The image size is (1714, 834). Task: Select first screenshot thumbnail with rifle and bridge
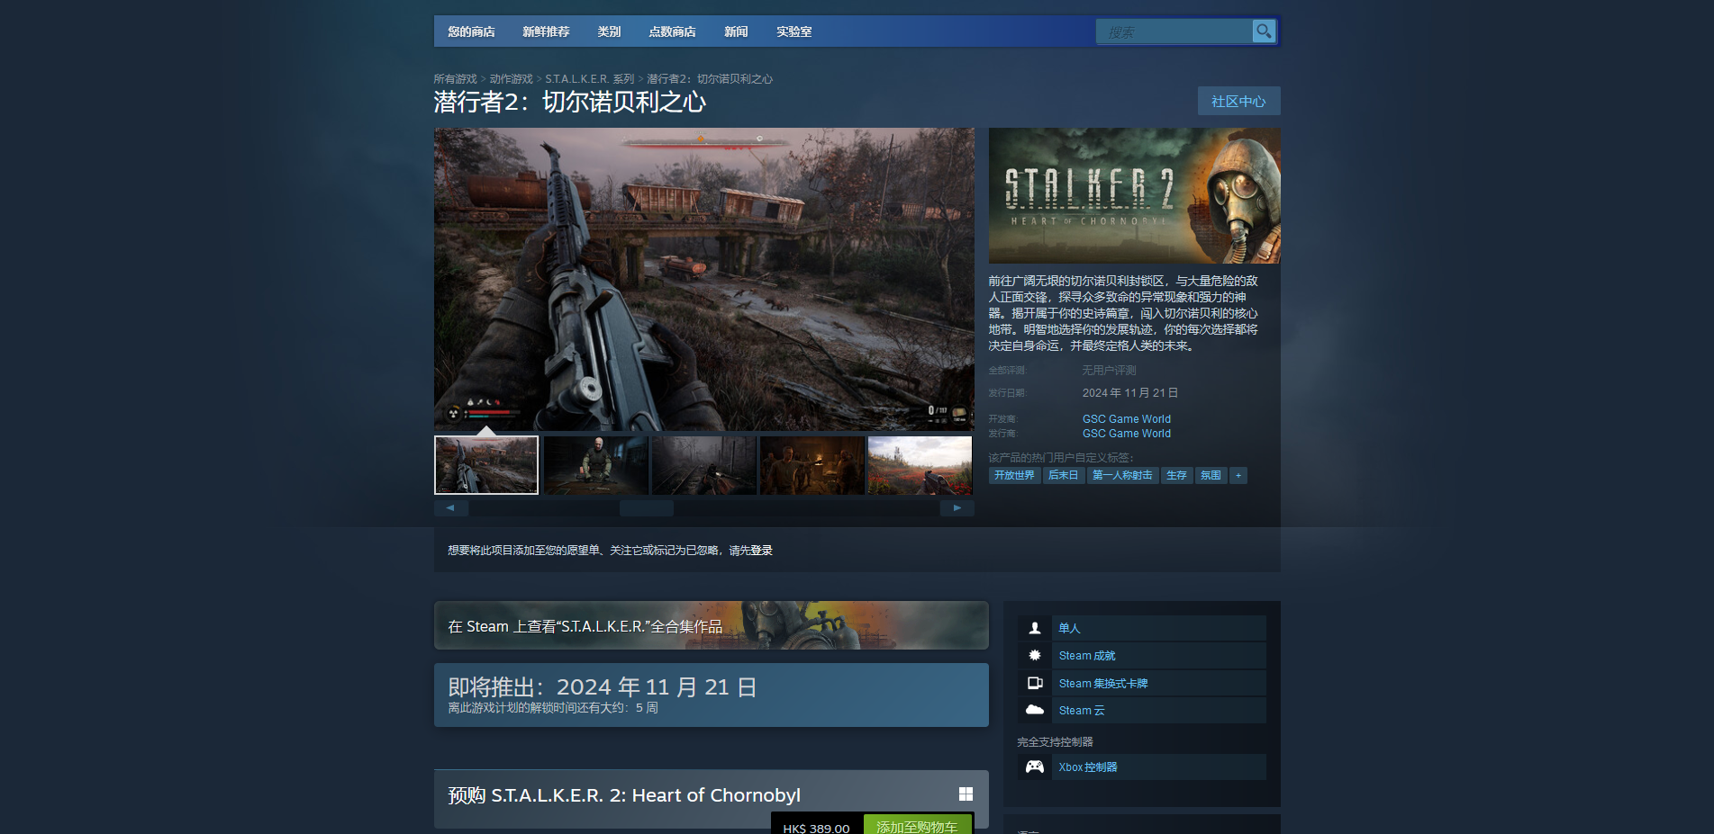(x=486, y=465)
